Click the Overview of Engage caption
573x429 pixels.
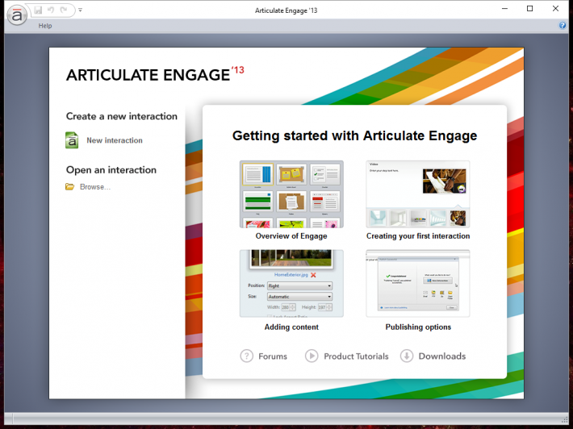coord(291,235)
